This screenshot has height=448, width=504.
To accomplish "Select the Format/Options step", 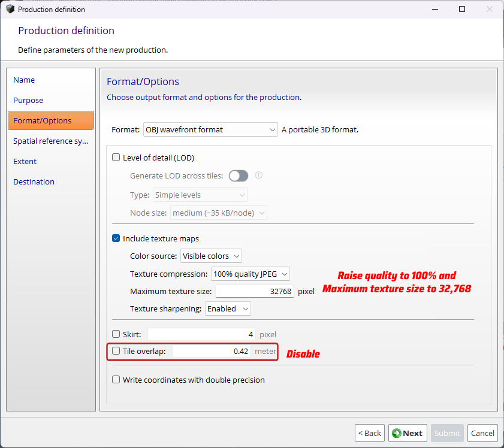I will [51, 120].
